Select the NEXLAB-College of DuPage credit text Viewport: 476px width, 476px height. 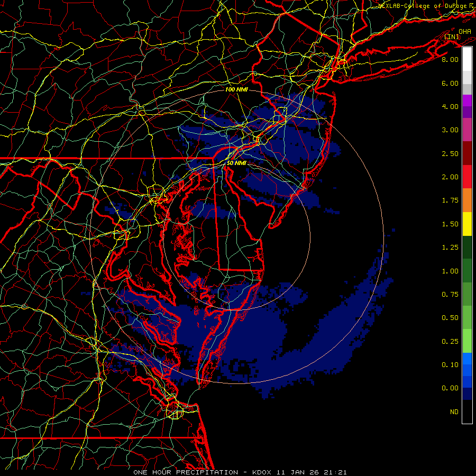click(x=424, y=6)
